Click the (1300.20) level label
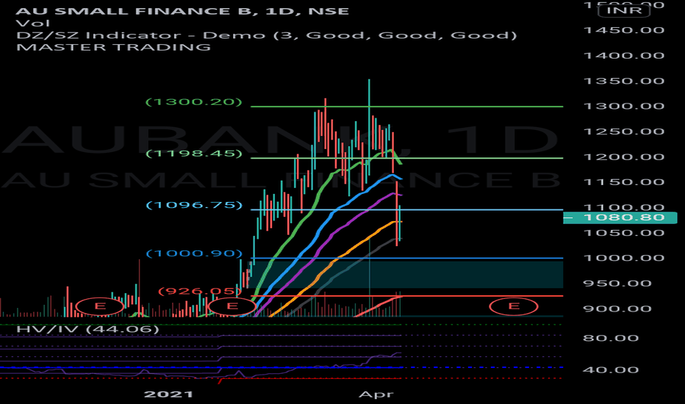 coord(193,102)
